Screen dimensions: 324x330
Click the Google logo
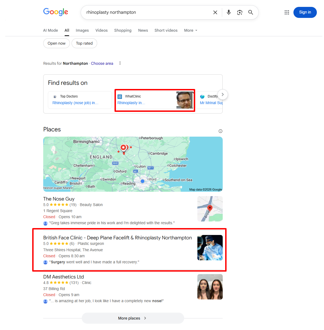(x=56, y=12)
